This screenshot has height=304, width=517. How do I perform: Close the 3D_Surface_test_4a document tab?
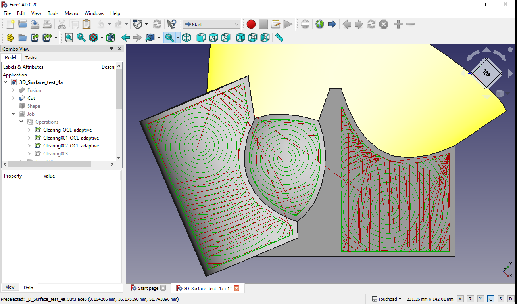pos(237,288)
